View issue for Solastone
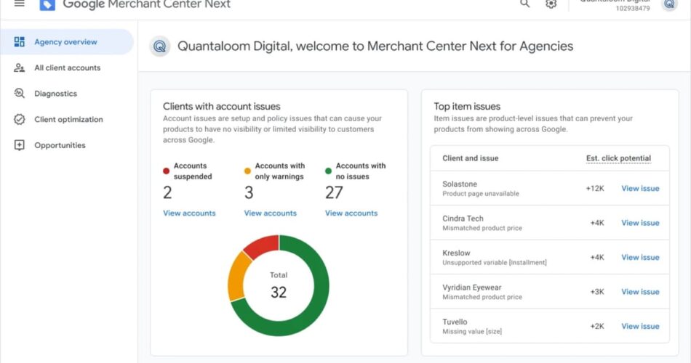 click(640, 189)
